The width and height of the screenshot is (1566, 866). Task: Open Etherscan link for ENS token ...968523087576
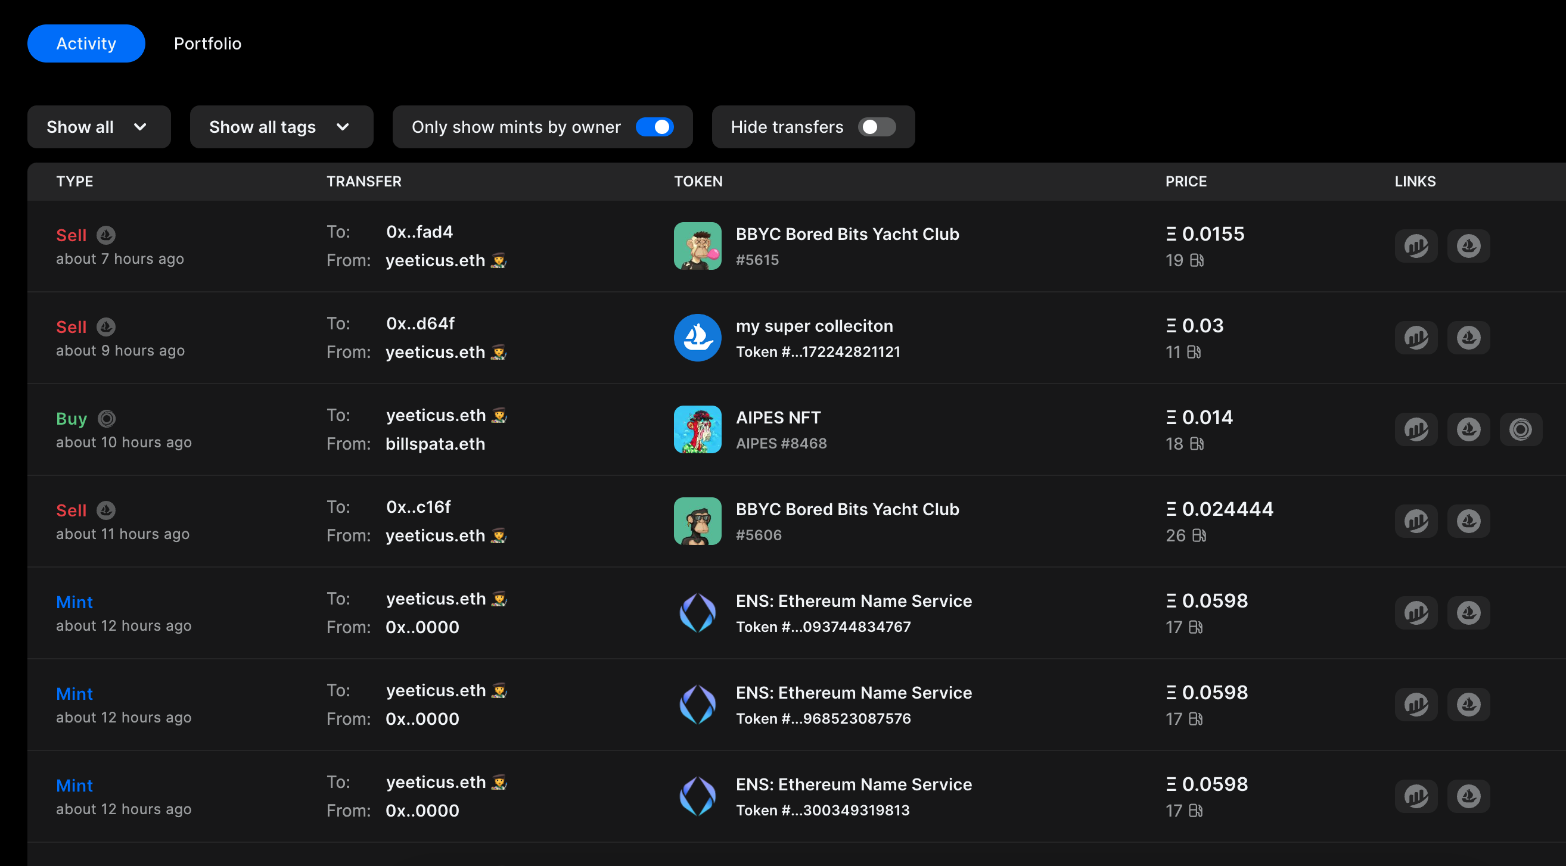tap(1416, 705)
